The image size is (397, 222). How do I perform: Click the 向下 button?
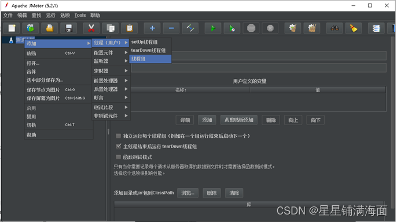[315, 120]
